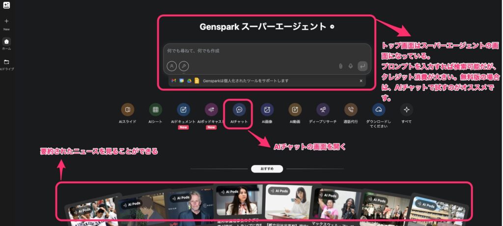Click the 何でも尋ねて、何でも作成 prompt field
This screenshot has height=226, width=503.
(267, 51)
